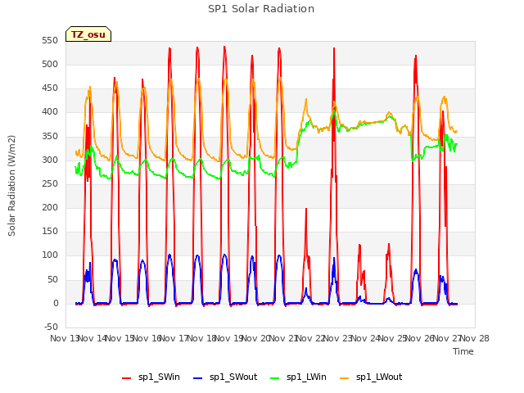Click the chart title SP1 Solar Radiation
This screenshot has height=393, width=524.
[261, 9]
